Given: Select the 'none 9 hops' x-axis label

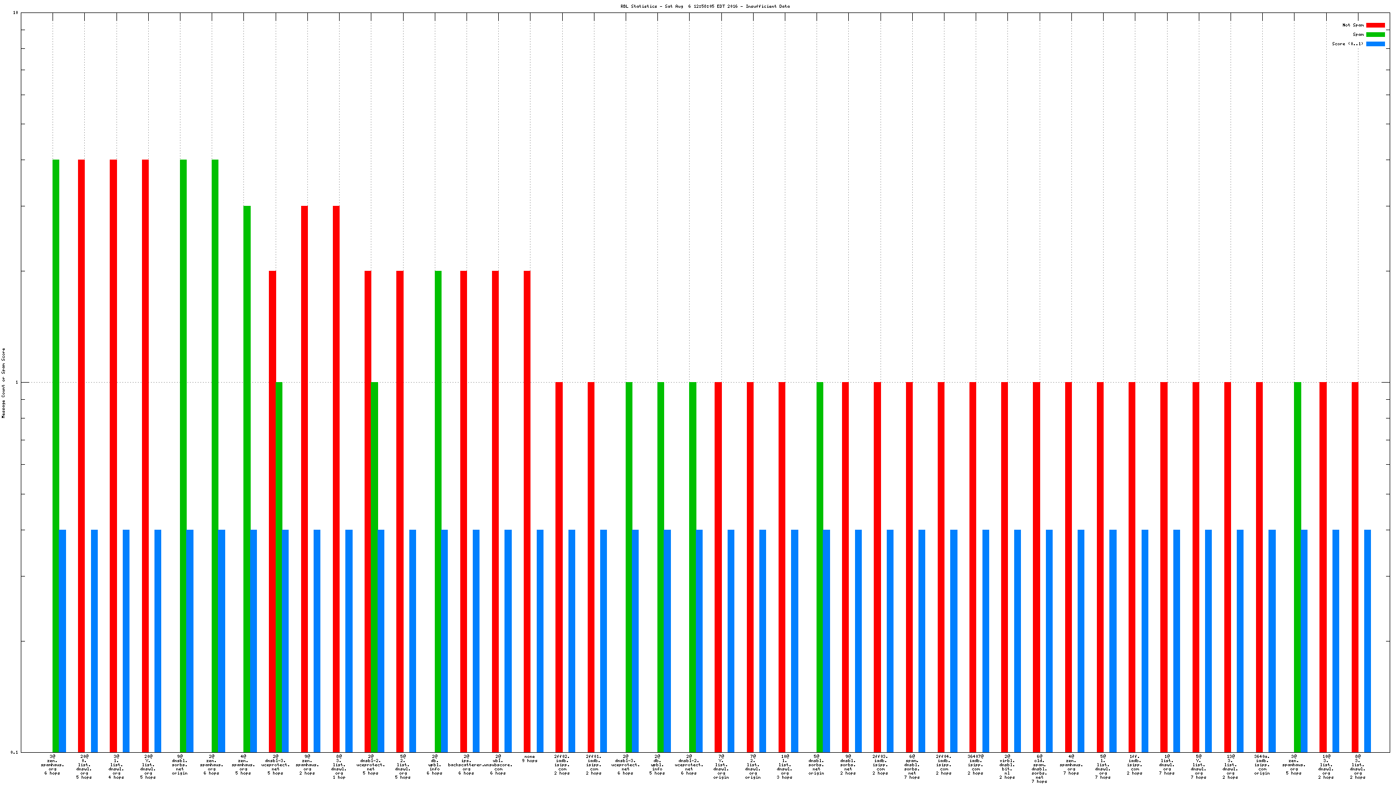Looking at the screenshot, I should pyautogui.click(x=529, y=758).
